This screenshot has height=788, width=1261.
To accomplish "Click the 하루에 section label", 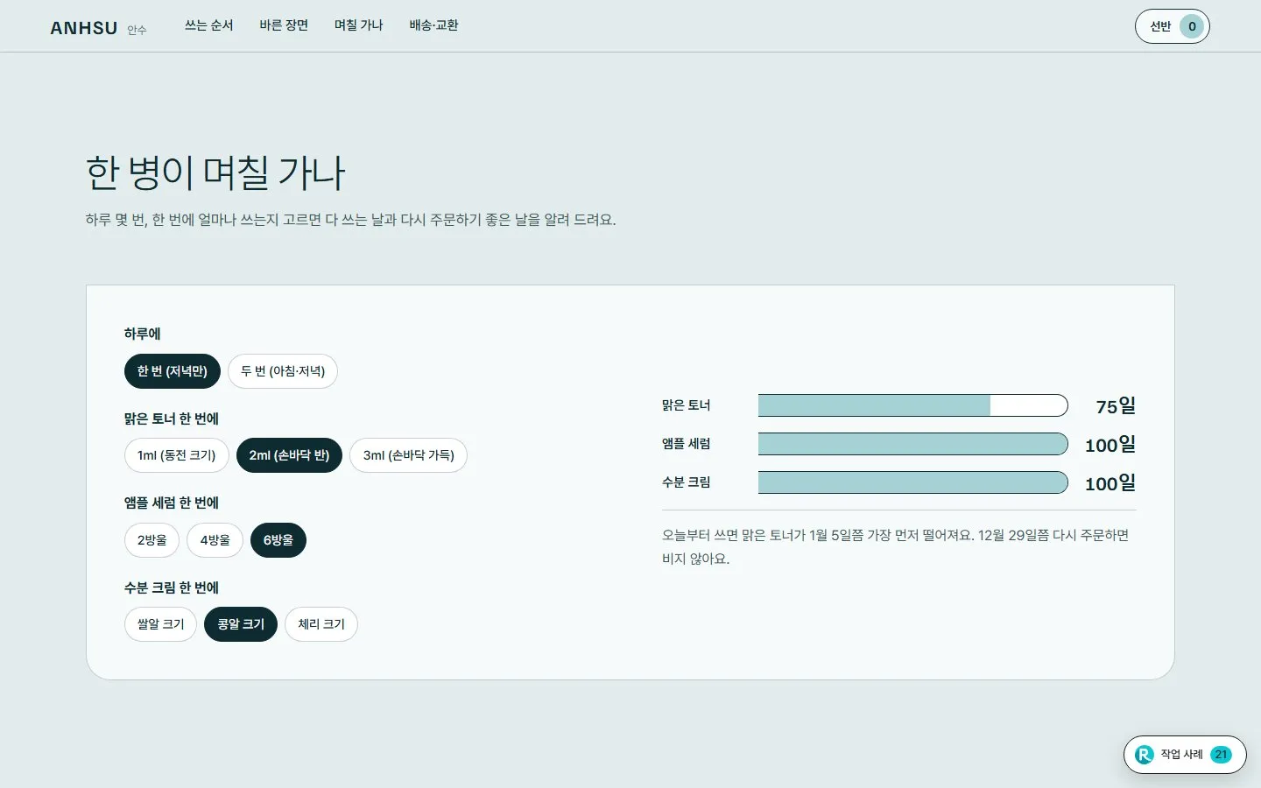I will coord(142,334).
